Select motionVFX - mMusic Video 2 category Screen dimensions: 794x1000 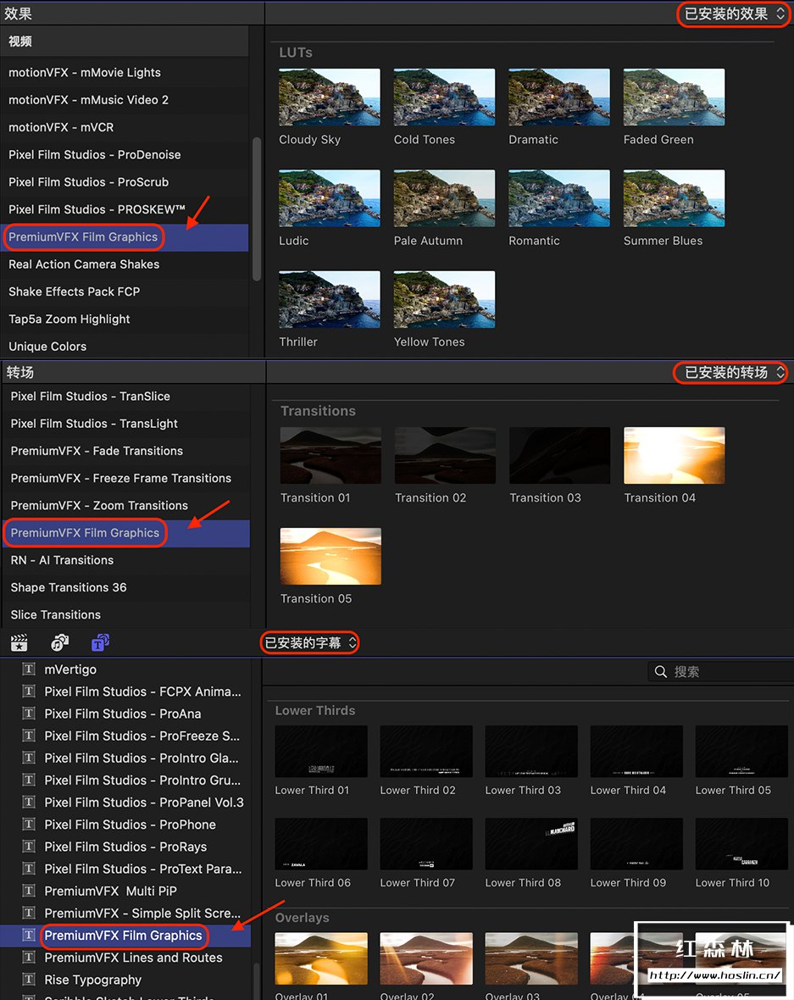(x=125, y=100)
